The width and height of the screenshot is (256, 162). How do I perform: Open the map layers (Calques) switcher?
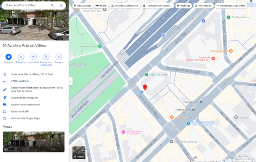pyautogui.click(x=79, y=152)
